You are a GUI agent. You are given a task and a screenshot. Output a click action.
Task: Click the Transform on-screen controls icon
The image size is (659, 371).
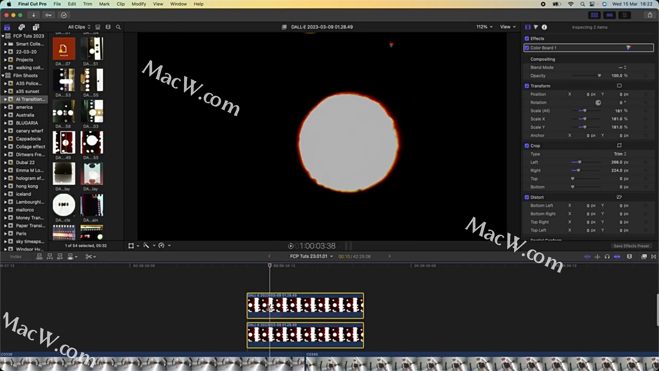pyautogui.click(x=619, y=86)
